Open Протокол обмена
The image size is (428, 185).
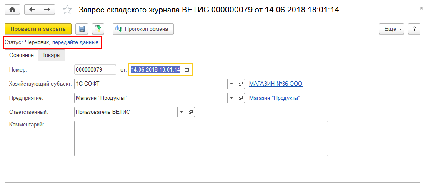click(x=143, y=29)
